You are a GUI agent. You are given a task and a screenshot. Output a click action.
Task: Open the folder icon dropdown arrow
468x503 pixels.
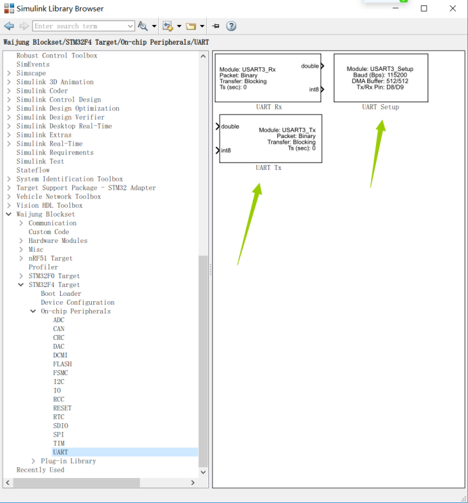tap(202, 26)
